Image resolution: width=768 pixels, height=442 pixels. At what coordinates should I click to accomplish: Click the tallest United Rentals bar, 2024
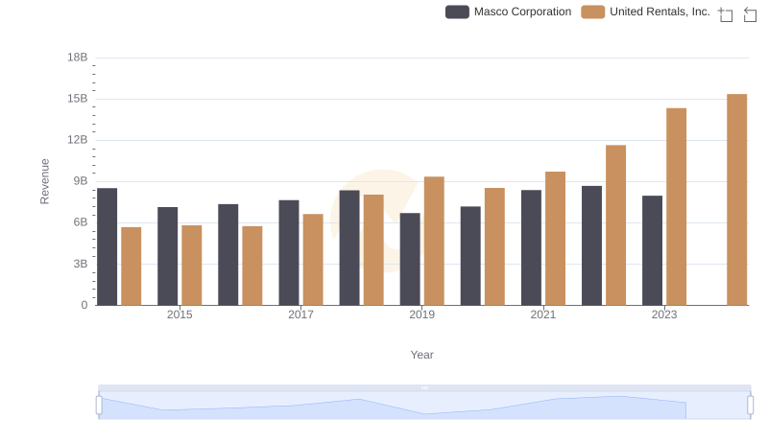pyautogui.click(x=736, y=199)
